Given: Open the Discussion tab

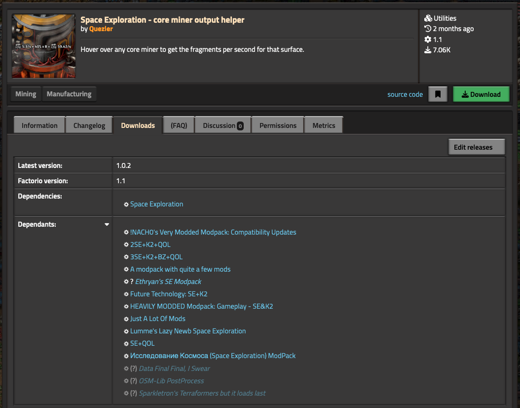Looking at the screenshot, I should point(223,125).
